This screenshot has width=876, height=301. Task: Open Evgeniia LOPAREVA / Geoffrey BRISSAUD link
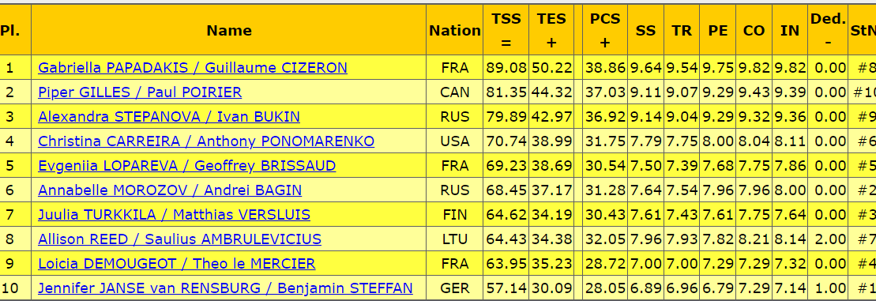point(186,166)
